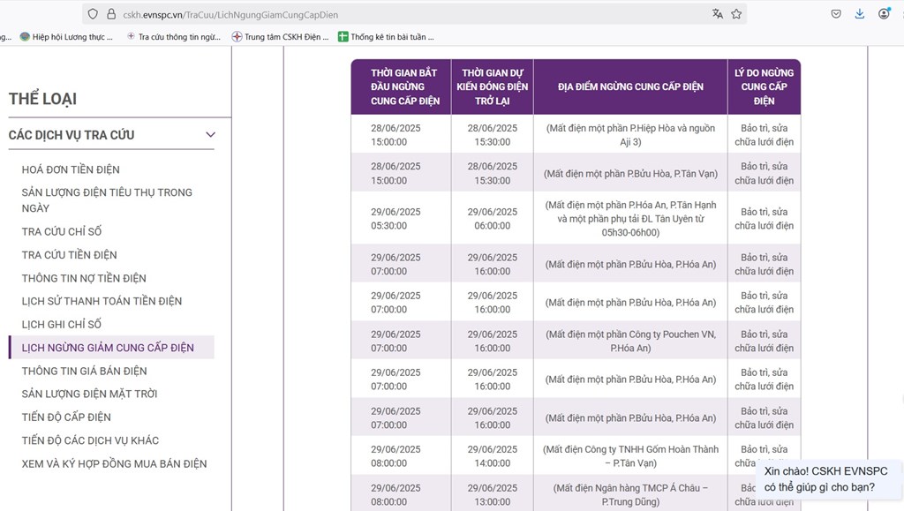Open the Trung tâm CSKH Điện bookmark
The height and width of the screenshot is (511, 904).
[279, 37]
